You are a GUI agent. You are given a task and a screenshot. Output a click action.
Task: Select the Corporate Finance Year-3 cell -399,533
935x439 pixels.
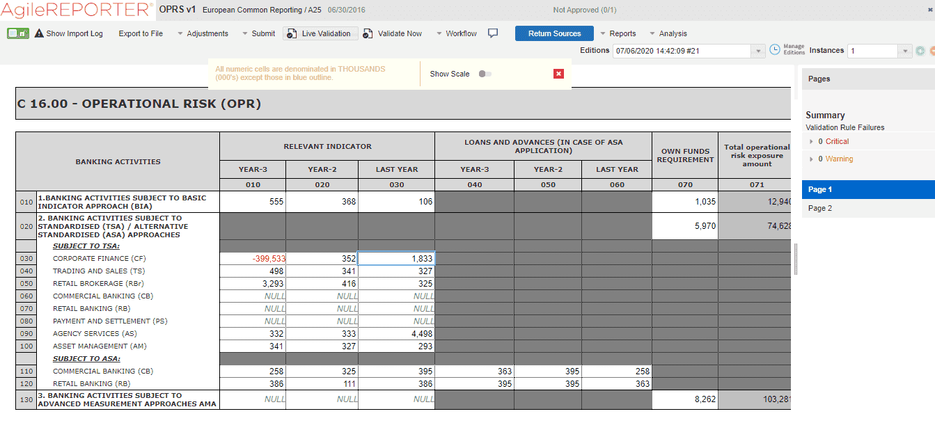pos(253,258)
